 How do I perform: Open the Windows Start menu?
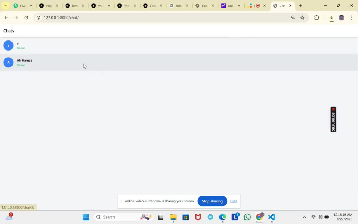pos(86,217)
